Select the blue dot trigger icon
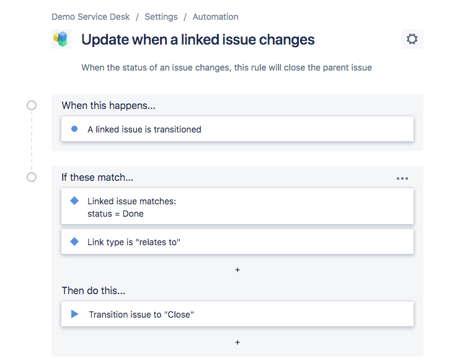 74,129
